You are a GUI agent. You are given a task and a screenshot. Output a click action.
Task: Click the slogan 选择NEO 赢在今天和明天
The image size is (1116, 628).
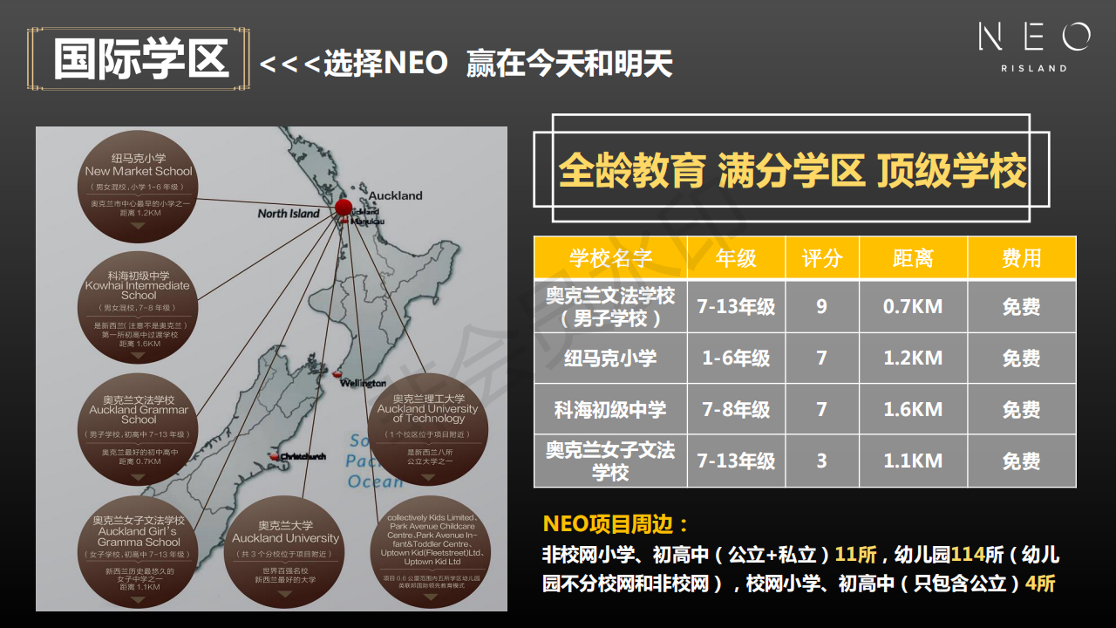pyautogui.click(x=466, y=63)
